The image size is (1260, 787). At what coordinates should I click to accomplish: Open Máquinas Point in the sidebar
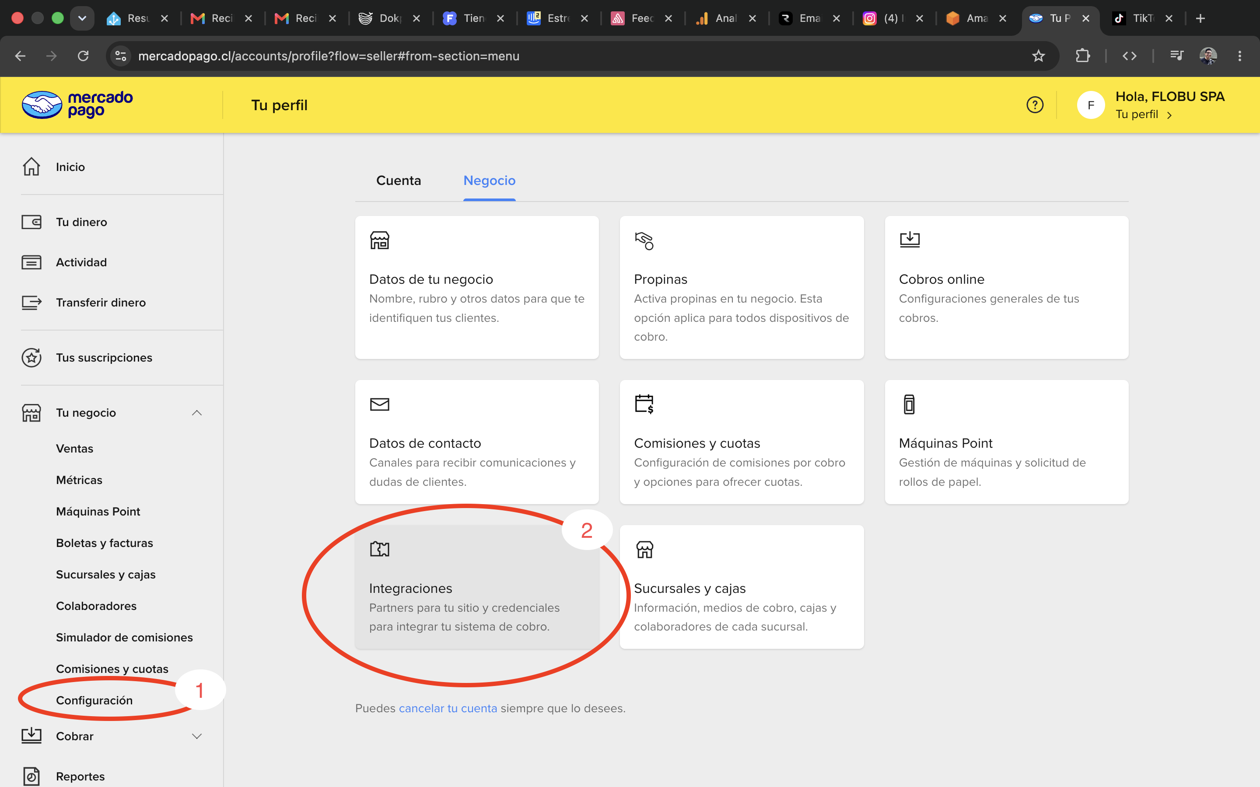pyautogui.click(x=98, y=512)
